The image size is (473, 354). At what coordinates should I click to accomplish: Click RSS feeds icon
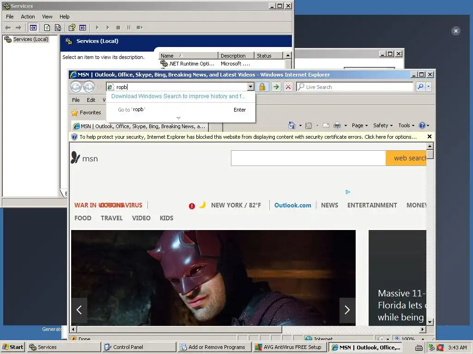[x=308, y=125]
